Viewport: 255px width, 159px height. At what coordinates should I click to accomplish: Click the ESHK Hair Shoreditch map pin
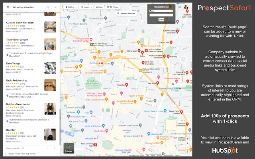tap(143, 62)
